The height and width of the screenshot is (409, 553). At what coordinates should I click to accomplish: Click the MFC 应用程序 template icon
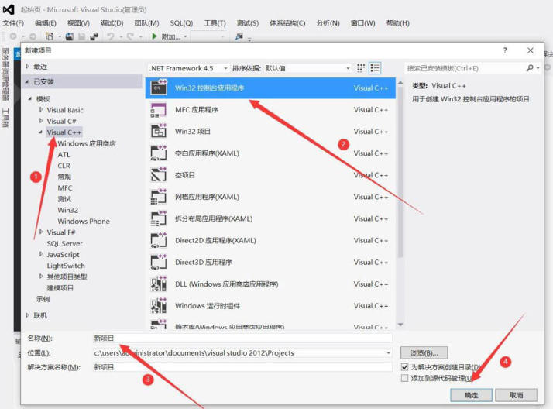158,110
